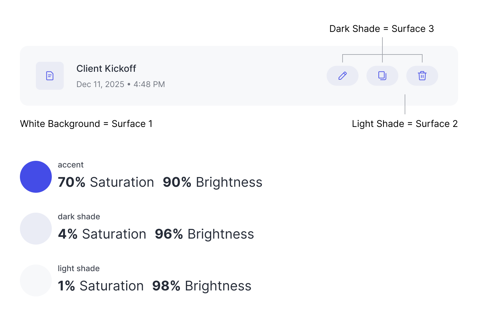This screenshot has height=319, width=478.
Task: Select the Client Kickoff title
Action: [106, 68]
